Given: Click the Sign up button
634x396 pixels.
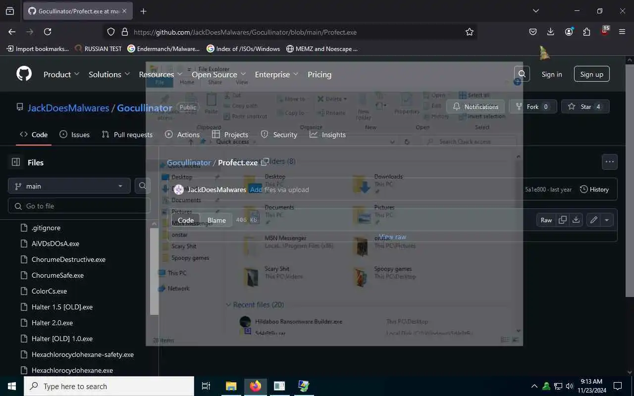Looking at the screenshot, I should click(592, 74).
